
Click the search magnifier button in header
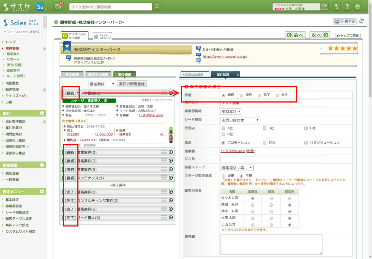157,7
